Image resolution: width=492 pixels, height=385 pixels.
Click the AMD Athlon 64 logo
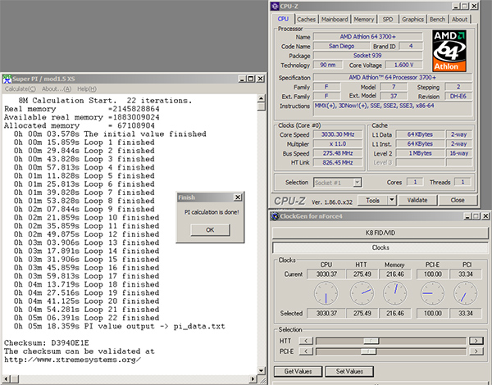coord(449,51)
